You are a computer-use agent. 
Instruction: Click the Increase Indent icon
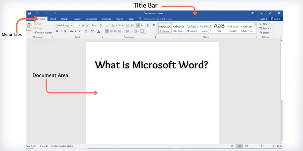[x=132, y=25]
